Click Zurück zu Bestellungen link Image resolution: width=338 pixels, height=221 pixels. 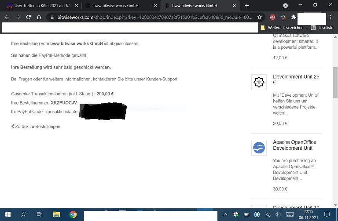(36, 127)
